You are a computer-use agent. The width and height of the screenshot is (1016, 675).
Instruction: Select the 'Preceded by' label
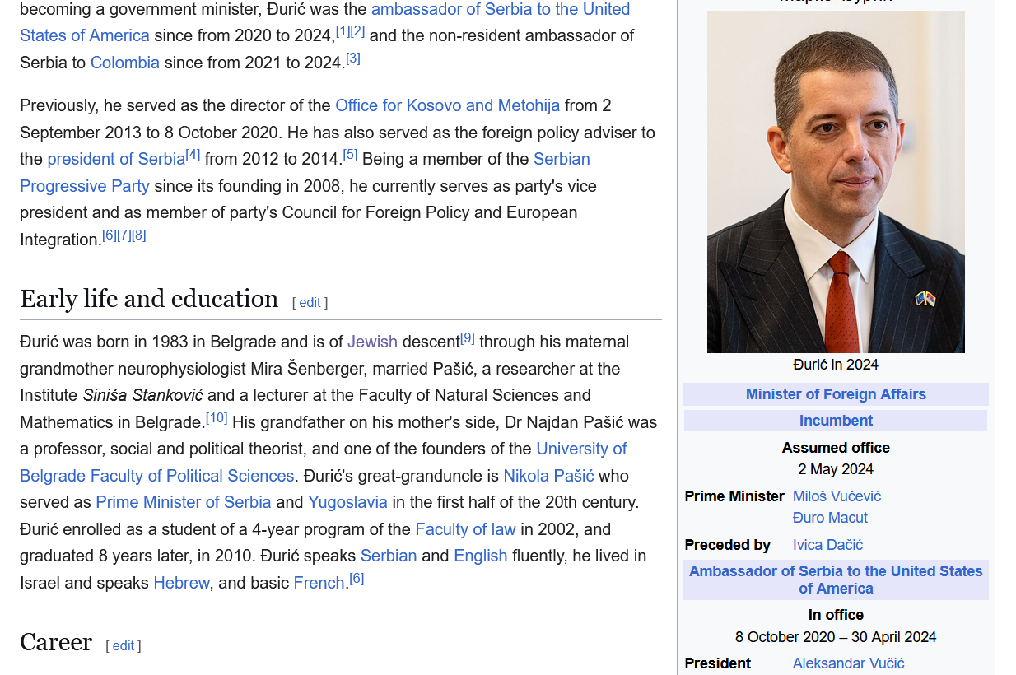[x=728, y=545]
